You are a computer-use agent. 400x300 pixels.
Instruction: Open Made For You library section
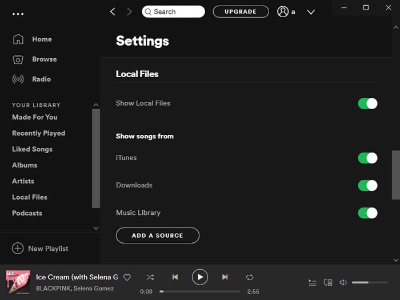tap(35, 117)
